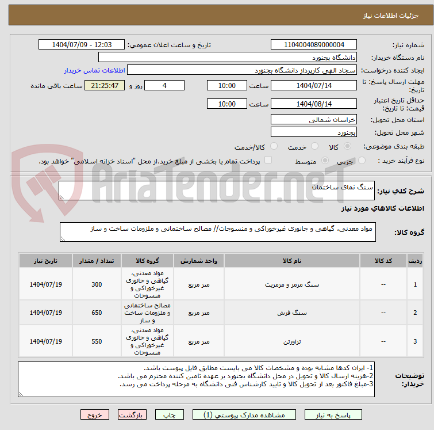
Task: Click the بازگشت back button
Action: [132, 415]
